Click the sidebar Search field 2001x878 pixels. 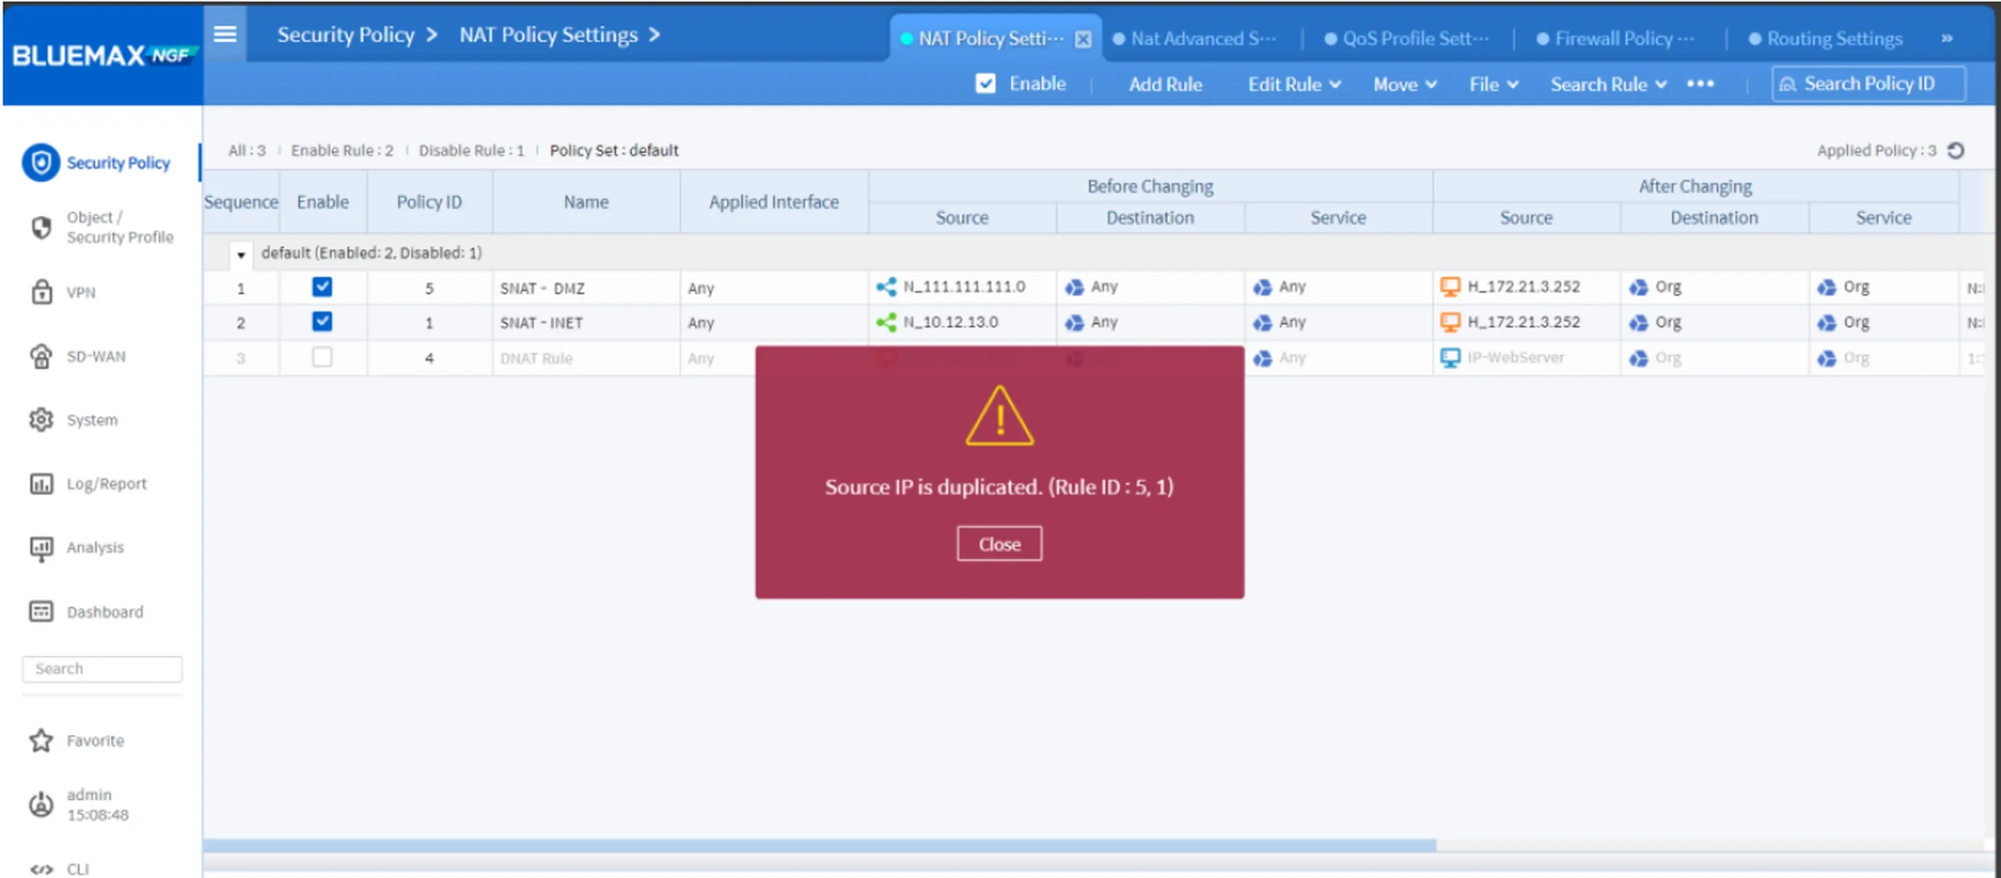click(102, 668)
